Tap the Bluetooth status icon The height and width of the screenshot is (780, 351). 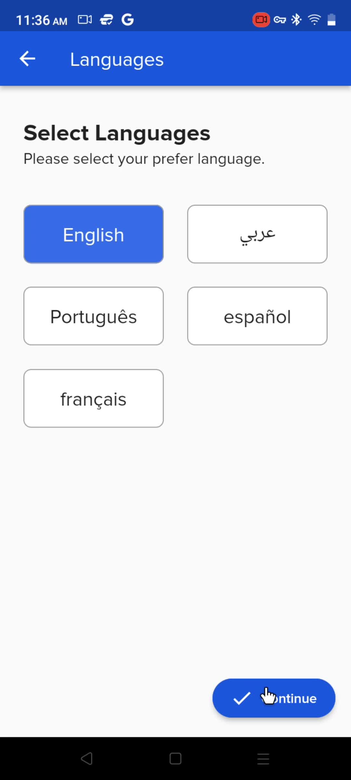tap(296, 20)
